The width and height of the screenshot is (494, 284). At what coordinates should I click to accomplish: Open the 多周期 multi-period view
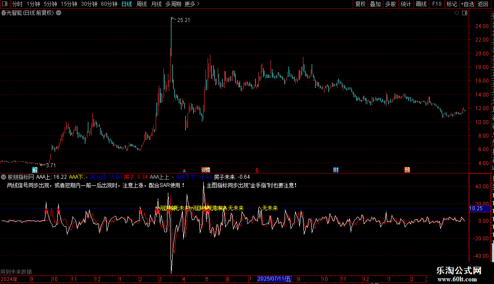point(173,4)
